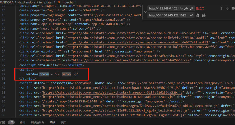Click index.html in the breadcrumb

coord(69,2)
